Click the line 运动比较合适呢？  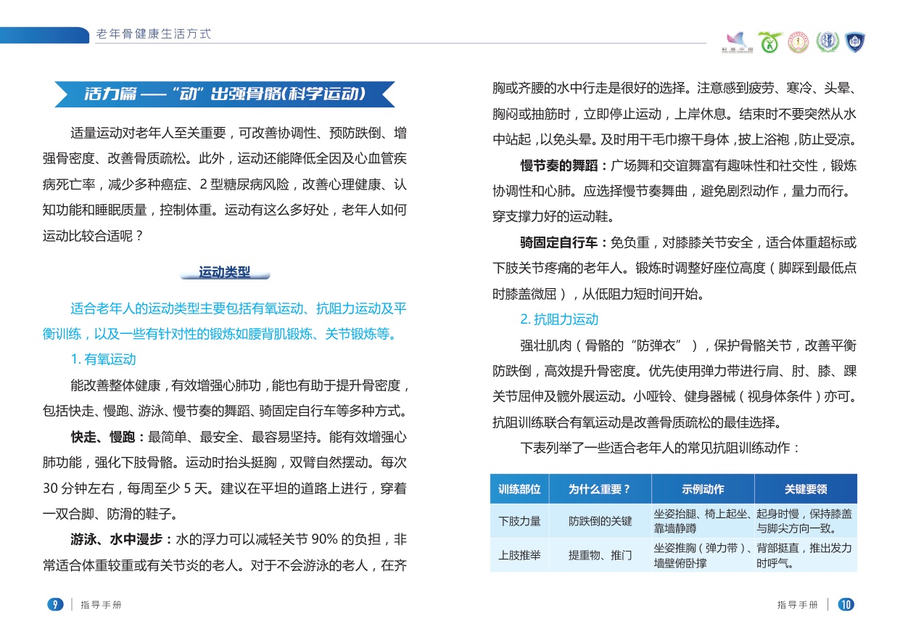(94, 235)
